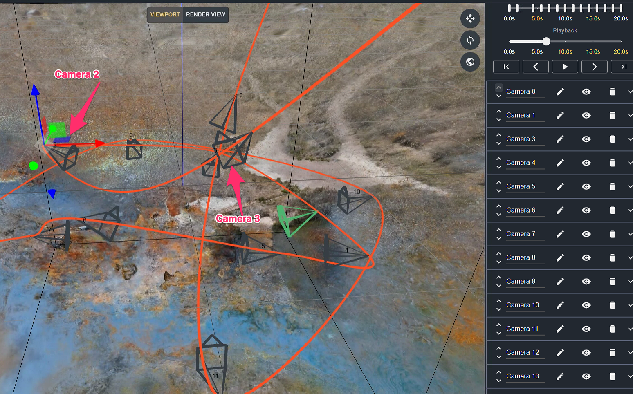
Task: Switch to the VIEWPORT tab
Action: (165, 15)
